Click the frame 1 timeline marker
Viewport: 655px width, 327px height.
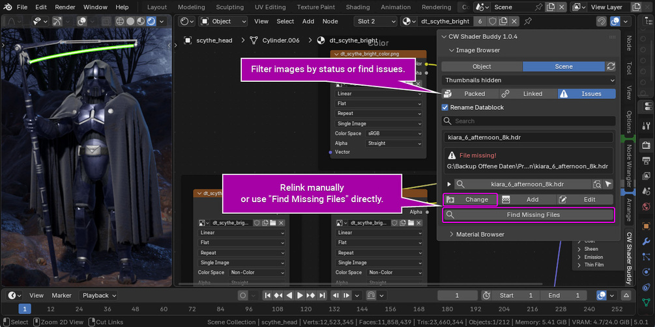pyautogui.click(x=25, y=309)
